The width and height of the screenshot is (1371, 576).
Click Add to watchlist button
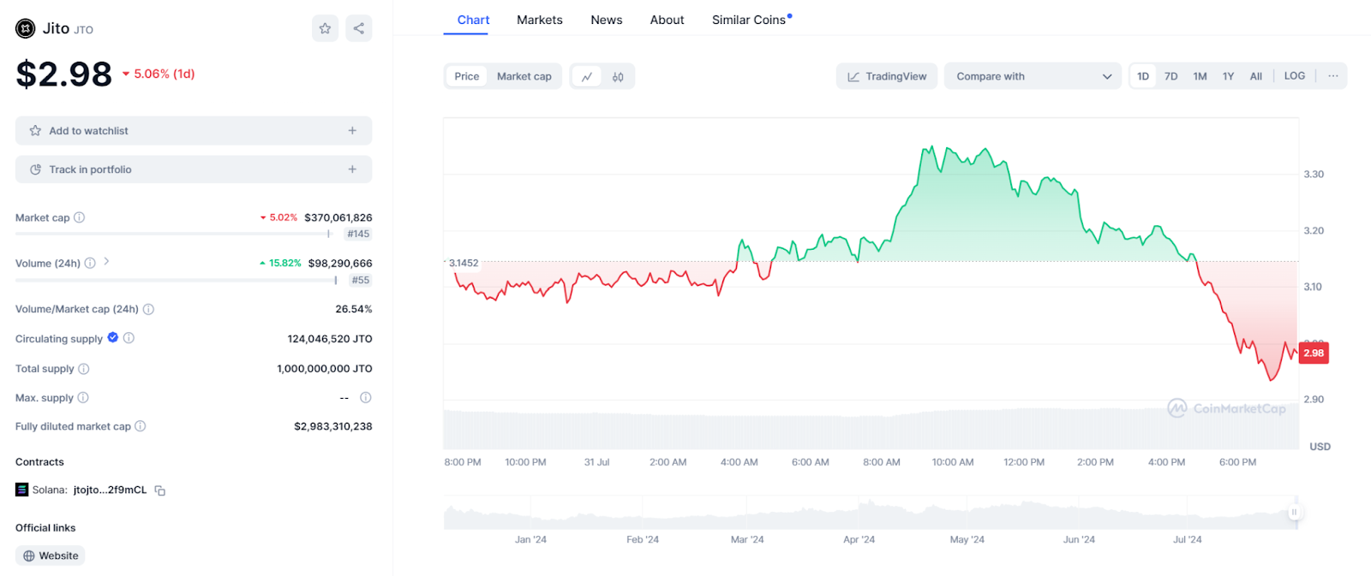coord(194,131)
